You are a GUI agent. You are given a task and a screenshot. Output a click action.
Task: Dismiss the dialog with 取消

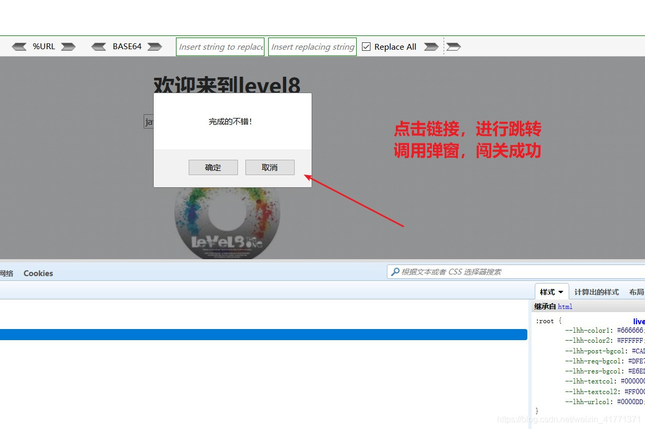click(270, 167)
